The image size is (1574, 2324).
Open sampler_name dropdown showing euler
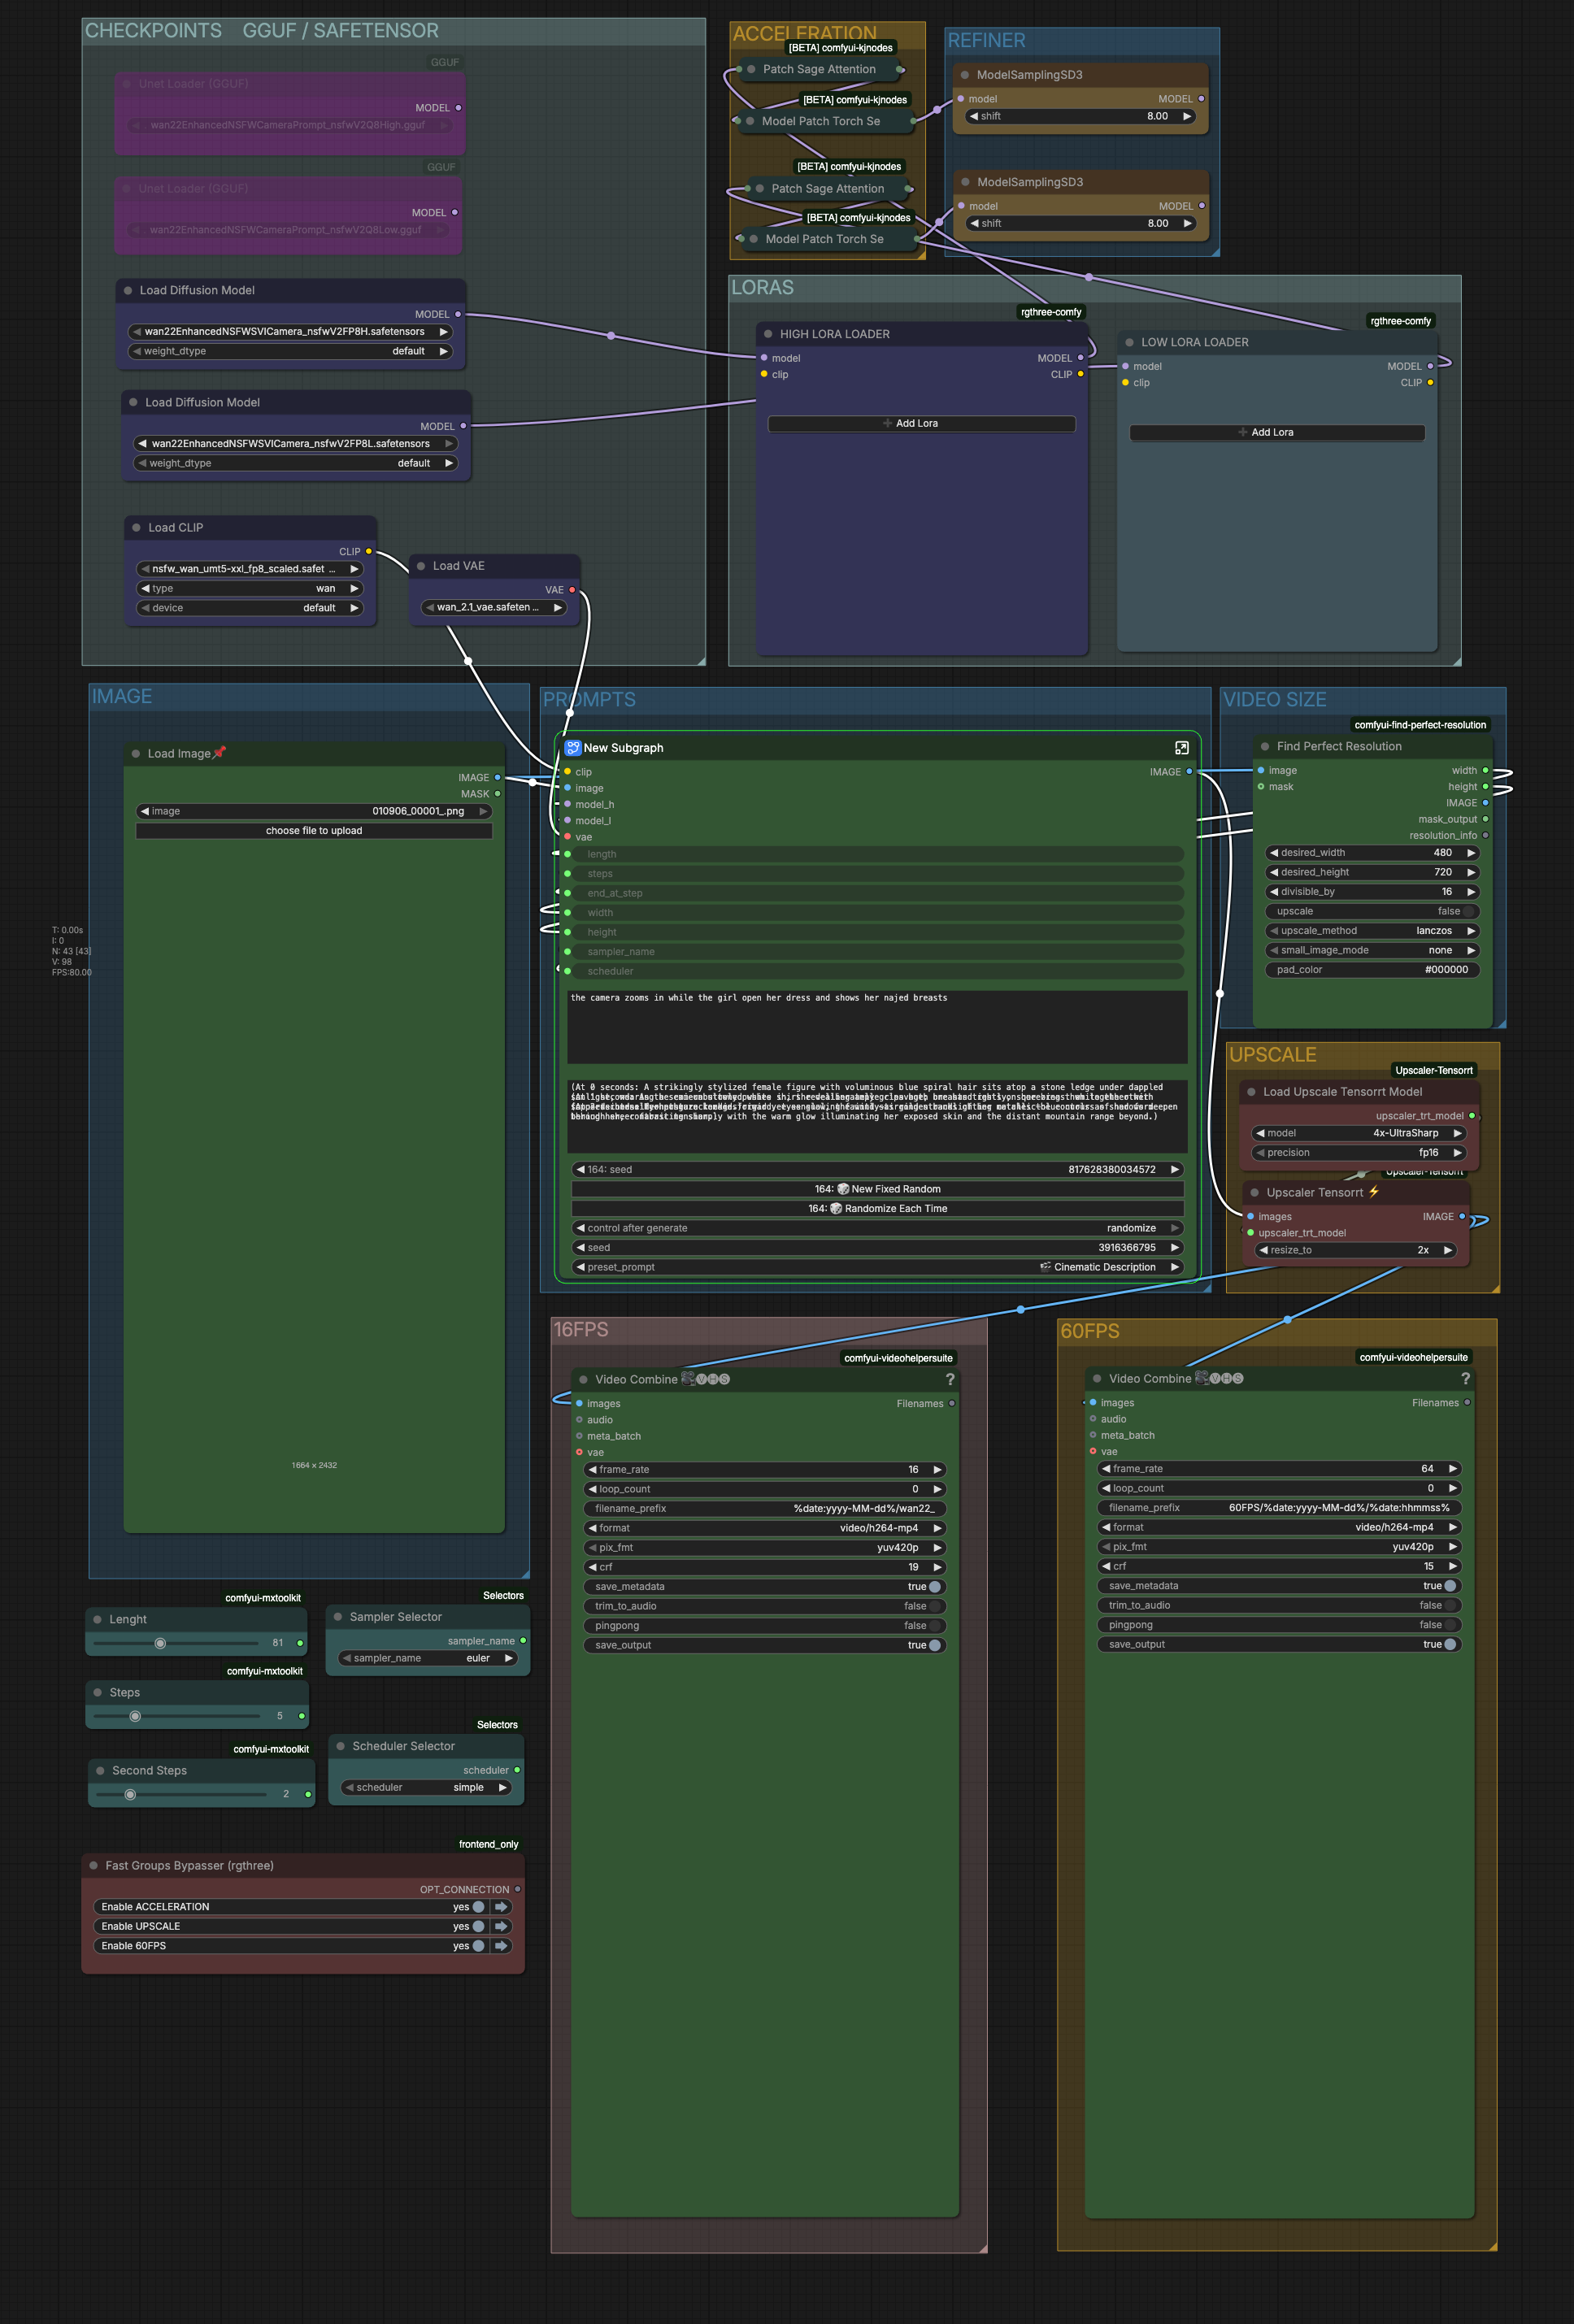tap(428, 1658)
